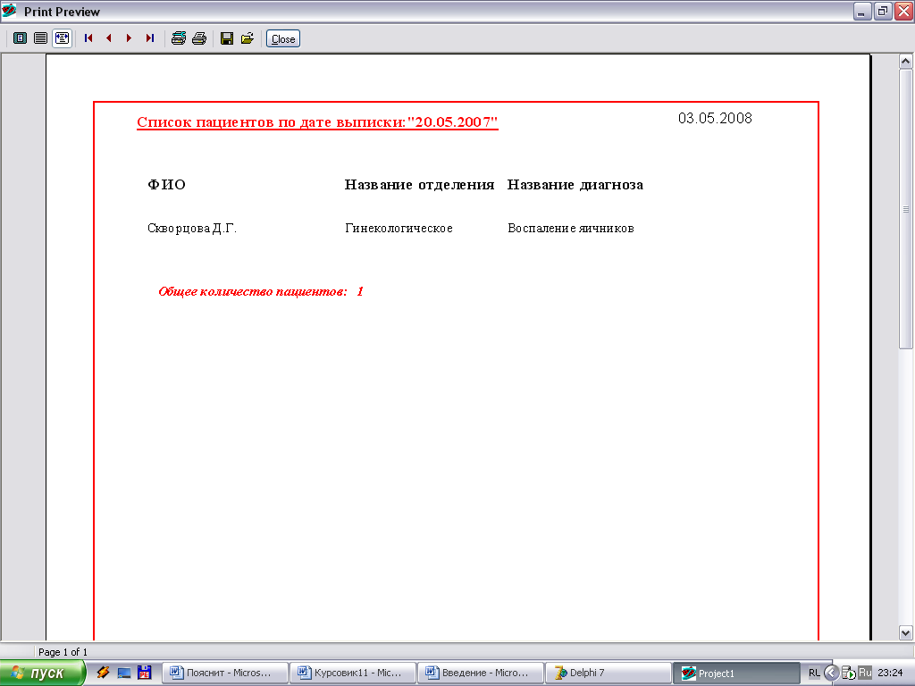Click the 'Название отделения' column header
915x686 pixels.
(419, 185)
